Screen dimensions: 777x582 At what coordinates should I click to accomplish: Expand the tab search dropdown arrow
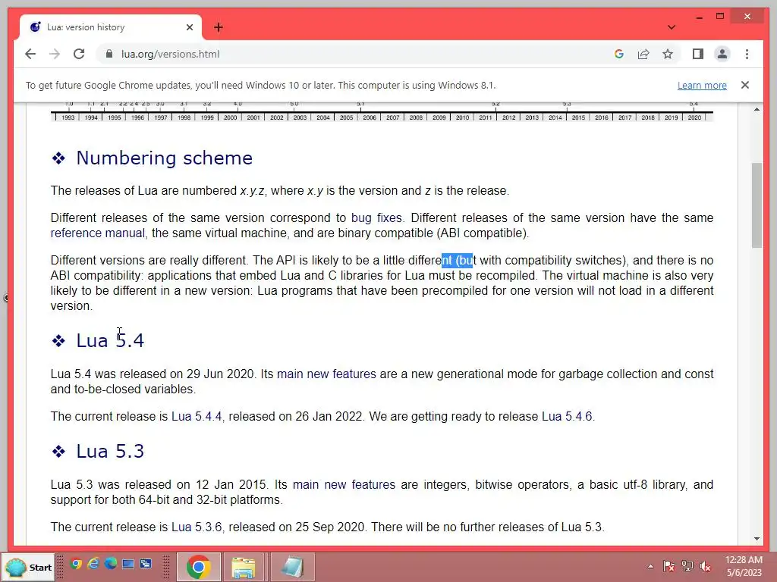(x=671, y=27)
